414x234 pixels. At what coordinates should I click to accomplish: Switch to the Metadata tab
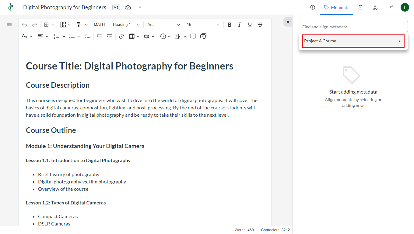click(x=336, y=7)
